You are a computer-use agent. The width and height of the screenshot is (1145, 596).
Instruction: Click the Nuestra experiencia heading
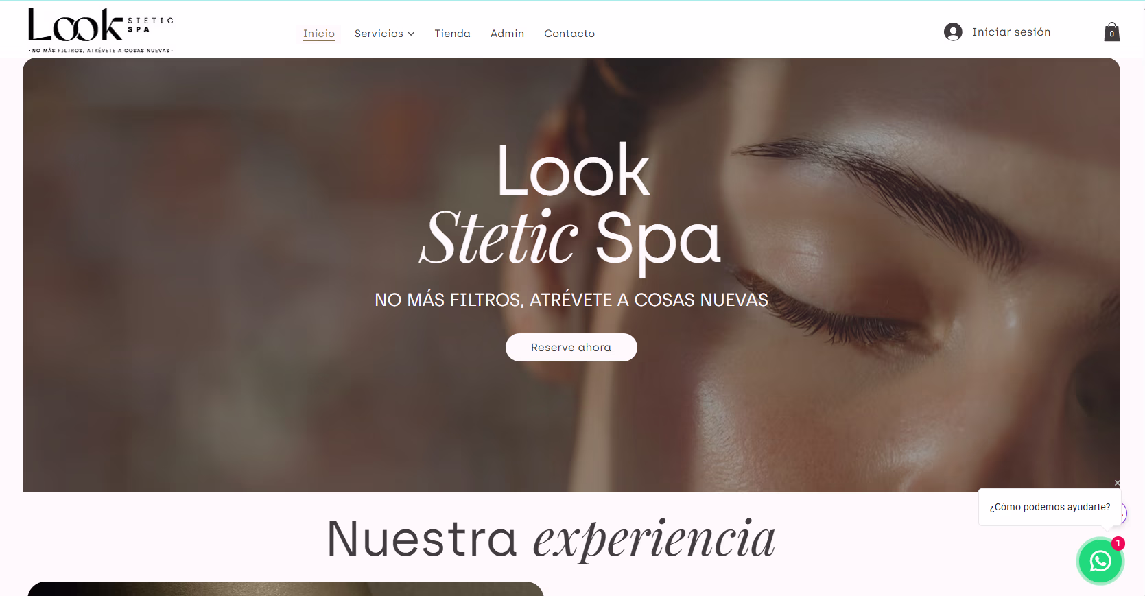pyautogui.click(x=551, y=539)
